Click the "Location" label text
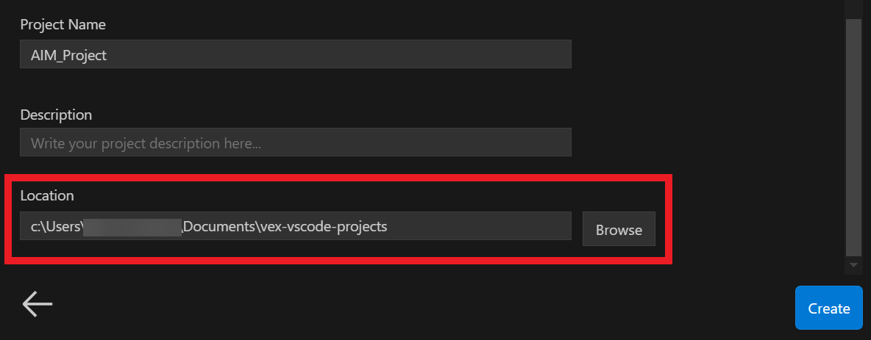The height and width of the screenshot is (340, 871). (x=47, y=195)
